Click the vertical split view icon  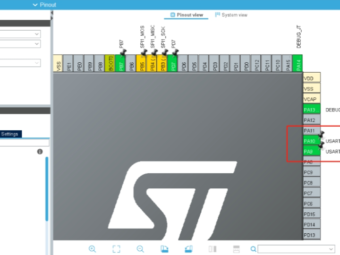click(212, 249)
